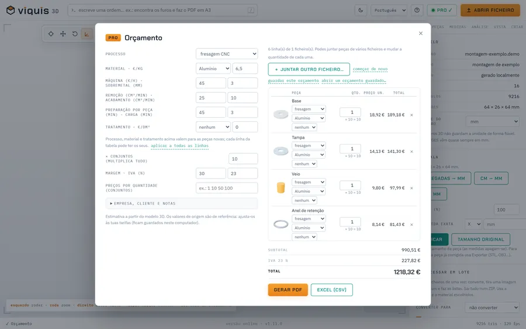The width and height of the screenshot is (526, 329).
Task: Remove the Veio row from quote
Action: [x=411, y=188]
